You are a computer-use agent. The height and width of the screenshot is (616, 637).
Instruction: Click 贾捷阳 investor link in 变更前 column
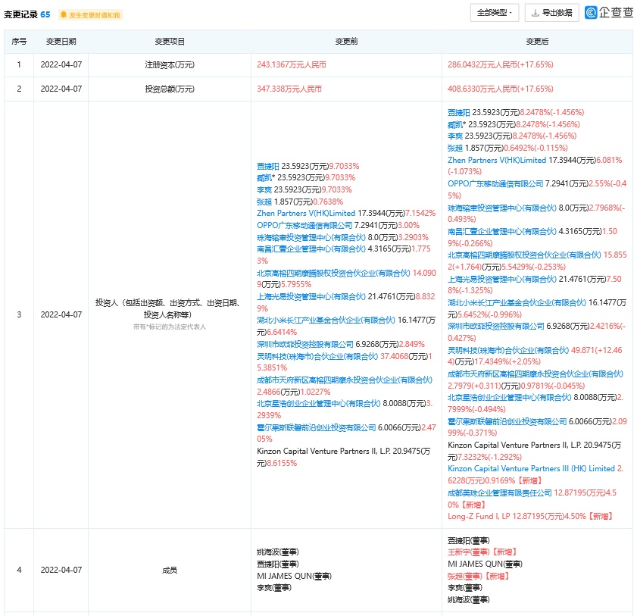pyautogui.click(x=269, y=165)
